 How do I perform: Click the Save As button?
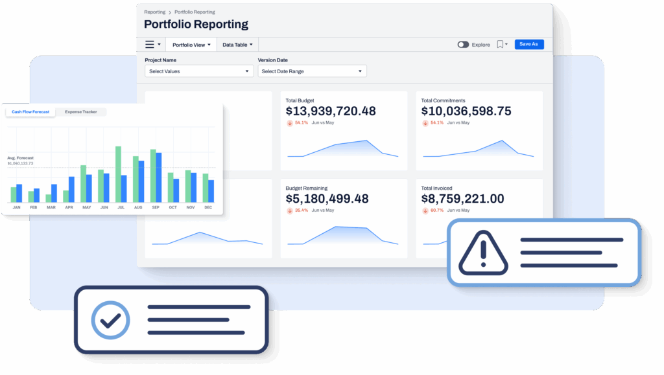coord(529,44)
